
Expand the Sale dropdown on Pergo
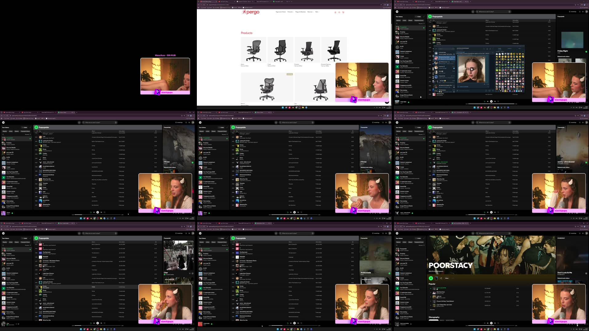[x=317, y=12]
